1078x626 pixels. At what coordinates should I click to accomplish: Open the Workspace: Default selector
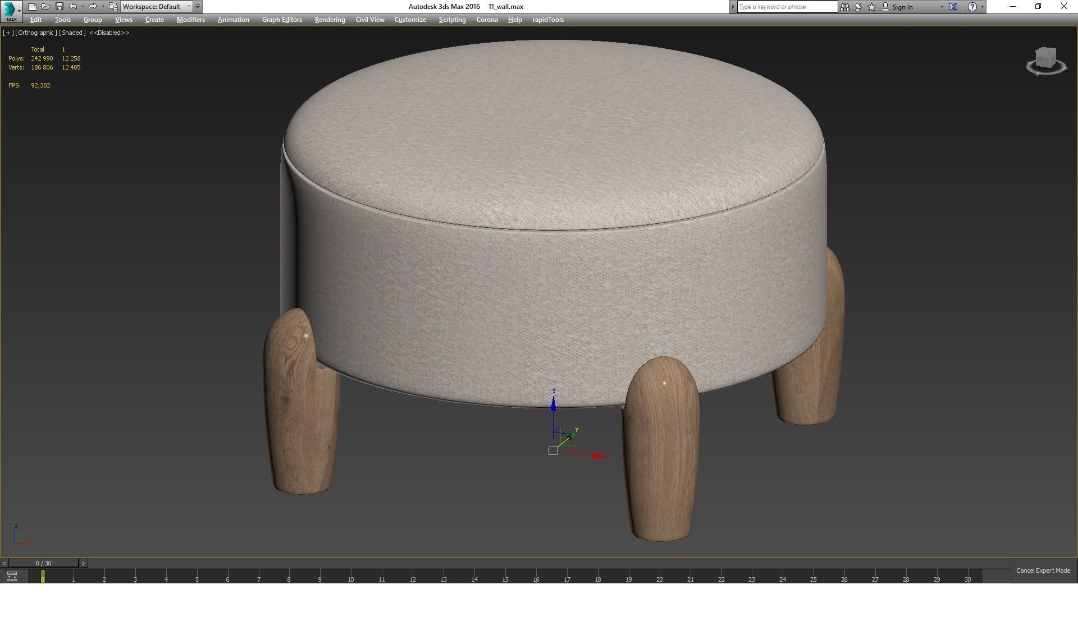coord(157,7)
